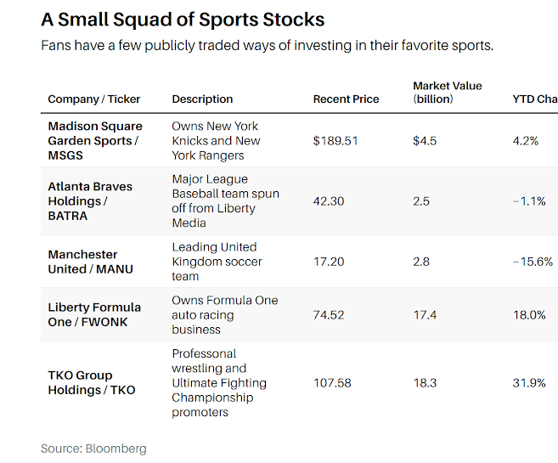
Task: Click the $189.51 price cell
Action: (x=335, y=140)
